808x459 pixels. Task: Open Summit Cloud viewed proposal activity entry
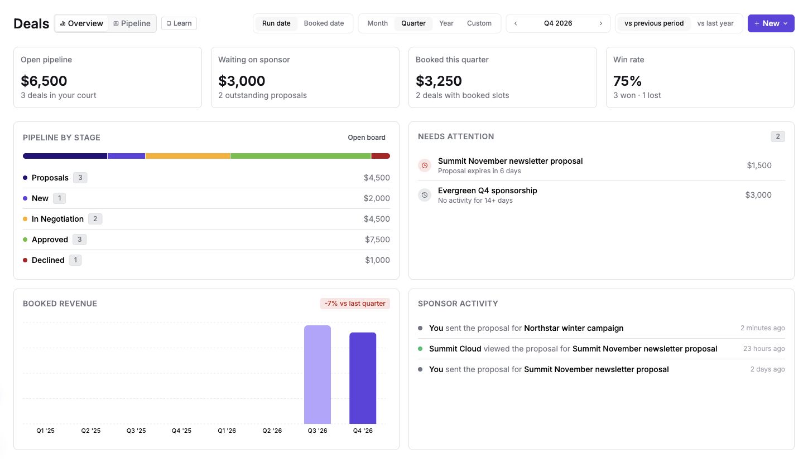[x=602, y=349]
